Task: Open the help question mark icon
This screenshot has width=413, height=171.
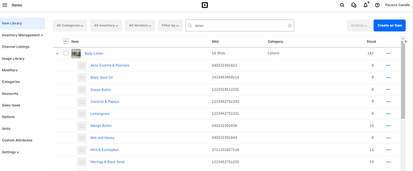Action: click(377, 5)
